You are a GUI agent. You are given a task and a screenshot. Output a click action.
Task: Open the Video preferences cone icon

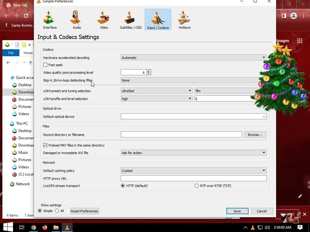tap(104, 20)
